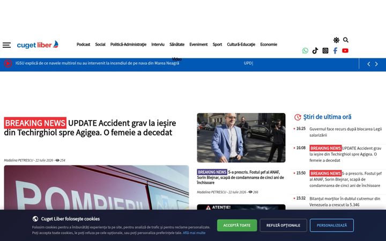This screenshot has width=386, height=241.
Task: Open the WhatsApp channel icon
Action: pyautogui.click(x=305, y=51)
